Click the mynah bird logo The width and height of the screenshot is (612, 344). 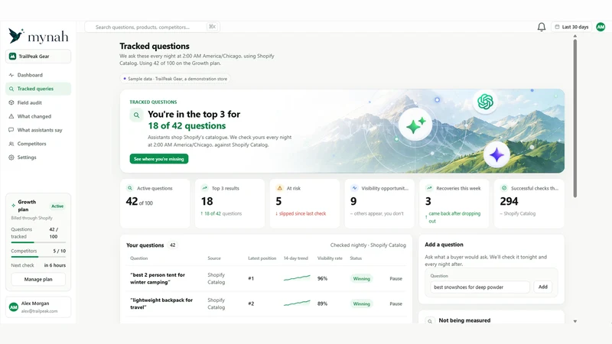(x=16, y=36)
